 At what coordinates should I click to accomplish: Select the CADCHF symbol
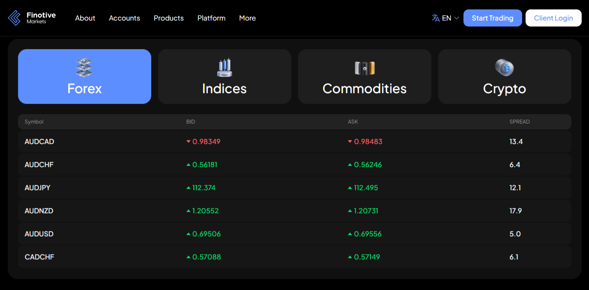click(x=39, y=257)
